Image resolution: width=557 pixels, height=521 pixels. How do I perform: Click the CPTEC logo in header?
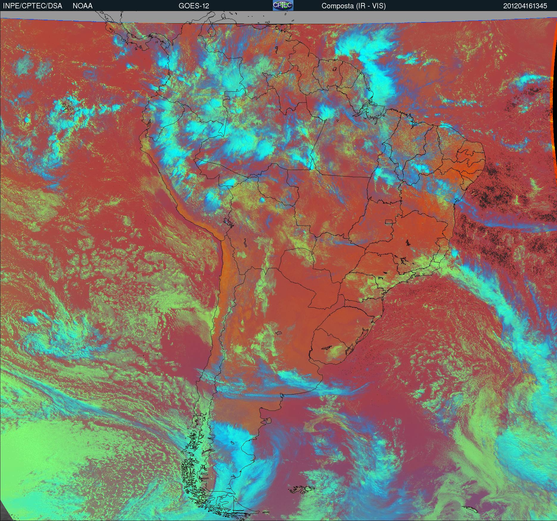pyautogui.click(x=283, y=5)
